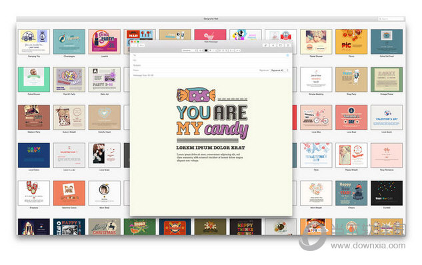The width and height of the screenshot is (422, 265).
Task: Select the Happy New Year Cheers template
Action: [x=351, y=193]
